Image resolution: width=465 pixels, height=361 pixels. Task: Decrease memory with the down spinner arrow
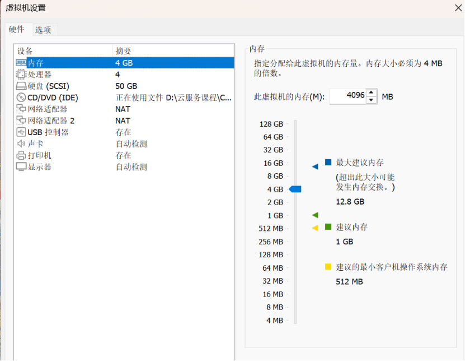372,100
